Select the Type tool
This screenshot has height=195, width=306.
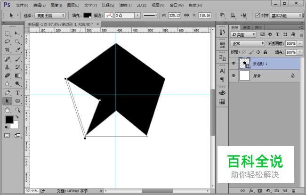coord(18,93)
